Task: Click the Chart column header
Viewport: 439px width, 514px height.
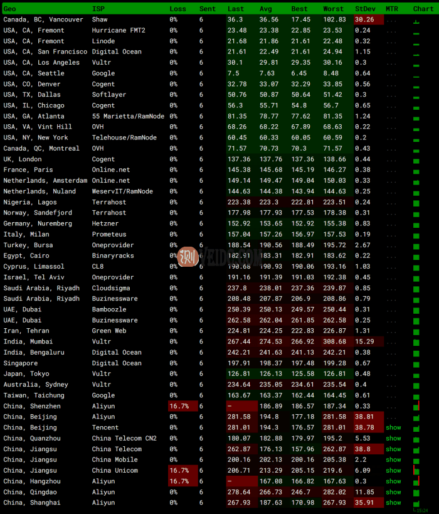Action: [423, 9]
